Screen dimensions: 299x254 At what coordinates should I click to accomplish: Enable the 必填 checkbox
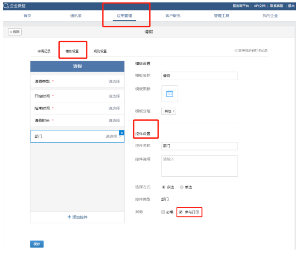coord(163,212)
